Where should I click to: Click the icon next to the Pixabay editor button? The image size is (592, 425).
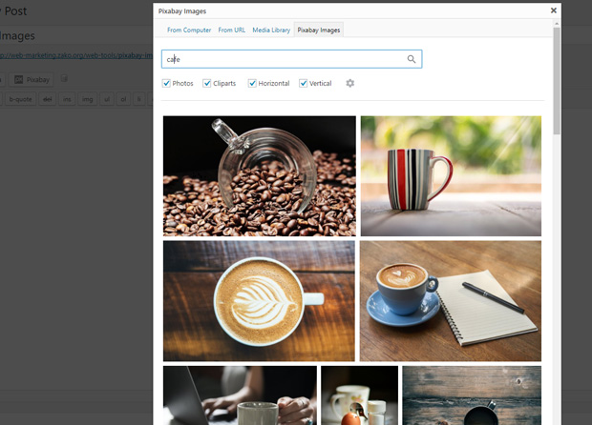pyautogui.click(x=64, y=79)
